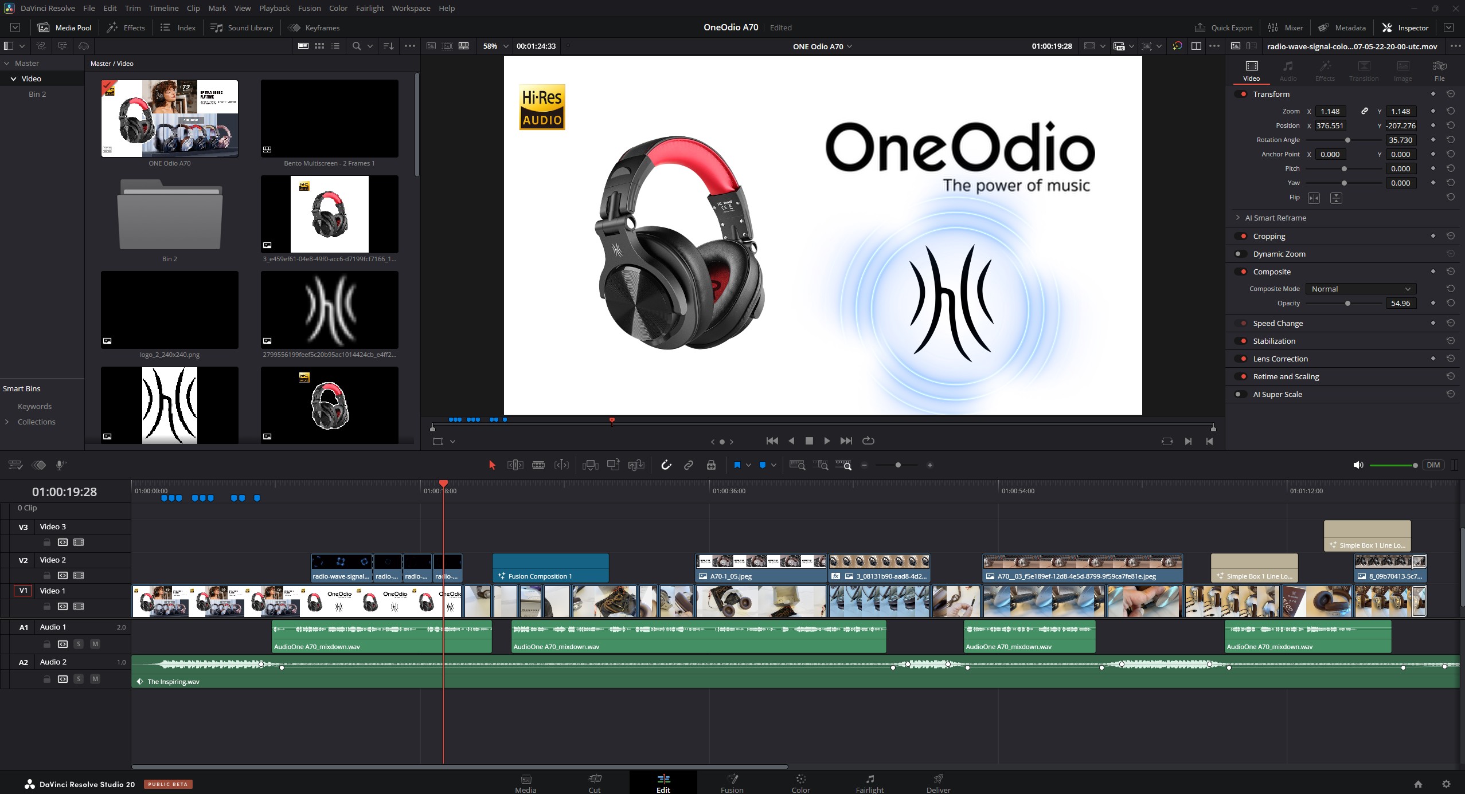
Task: Expand the AI Smart Reframe section
Action: coord(1237,218)
